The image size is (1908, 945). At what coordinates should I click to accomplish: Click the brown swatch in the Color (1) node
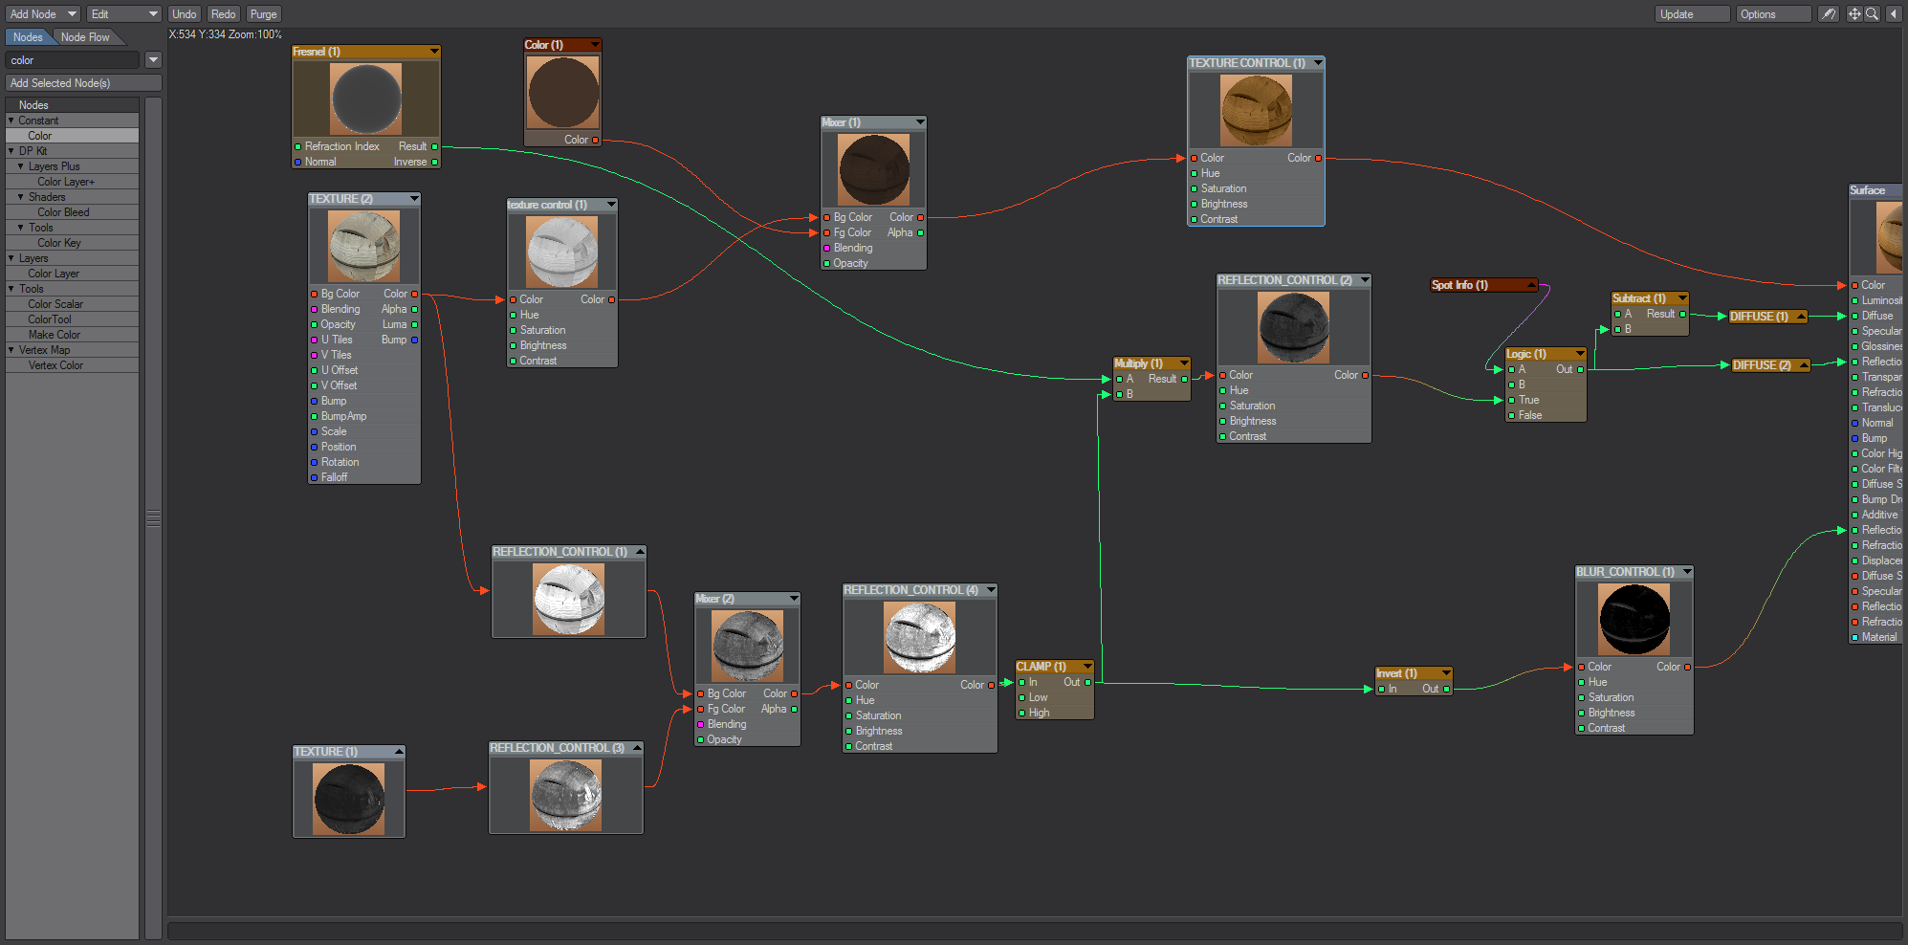[563, 93]
